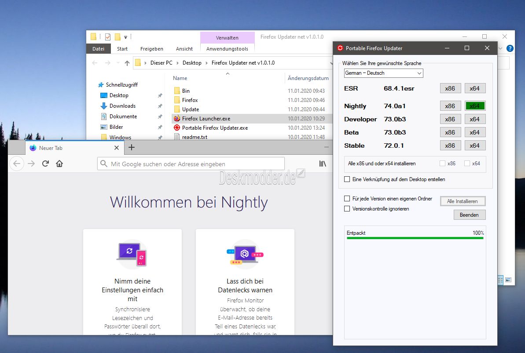Enable x64 install-all checkbox

[467, 164]
